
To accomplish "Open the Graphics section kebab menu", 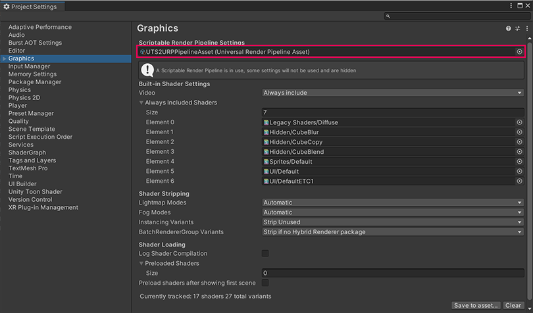I will click(x=527, y=29).
